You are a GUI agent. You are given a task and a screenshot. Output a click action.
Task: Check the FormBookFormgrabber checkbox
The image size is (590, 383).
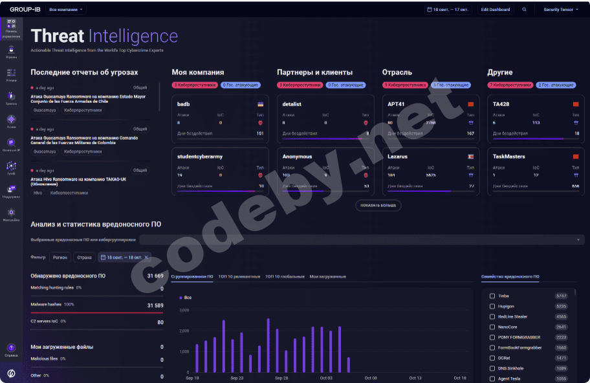tap(492, 347)
